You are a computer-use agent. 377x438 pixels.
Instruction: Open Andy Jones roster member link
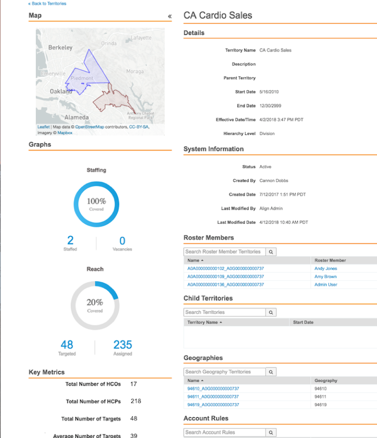click(325, 269)
